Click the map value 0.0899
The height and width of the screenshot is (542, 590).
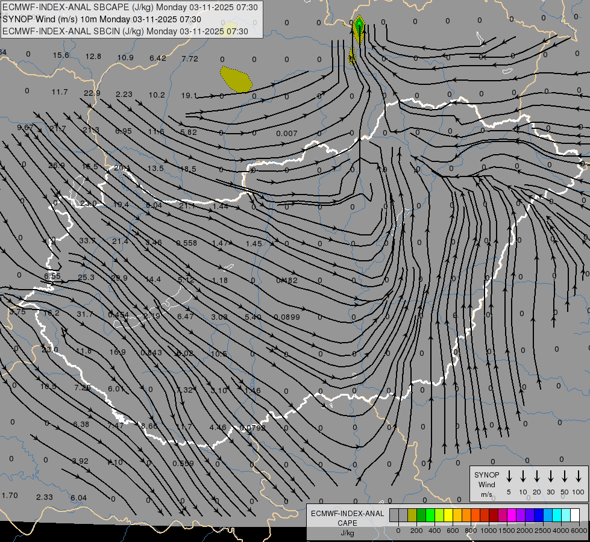[x=287, y=317]
